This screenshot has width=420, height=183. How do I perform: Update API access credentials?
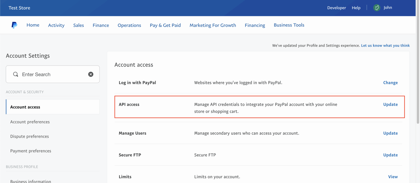pos(390,104)
